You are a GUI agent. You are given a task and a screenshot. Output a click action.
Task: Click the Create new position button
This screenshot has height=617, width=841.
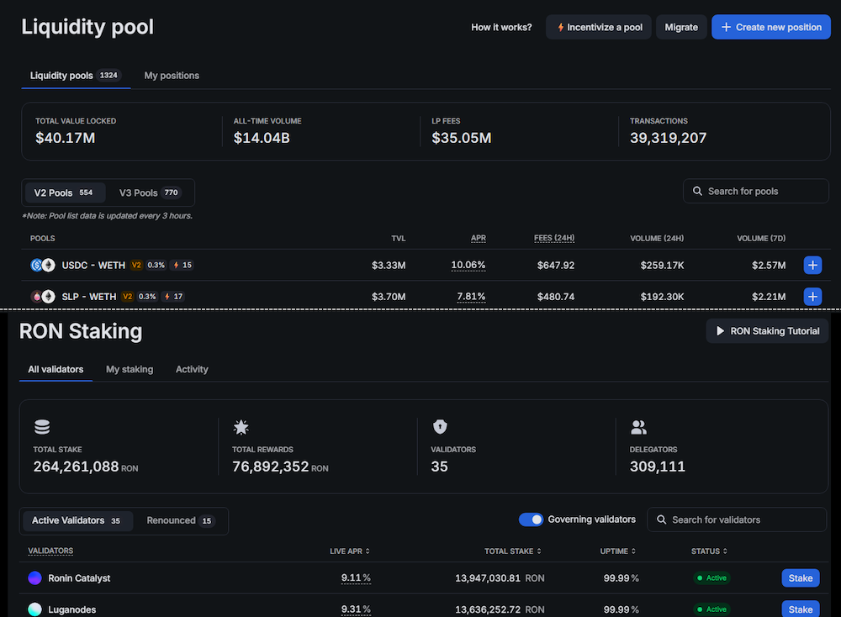770,27
